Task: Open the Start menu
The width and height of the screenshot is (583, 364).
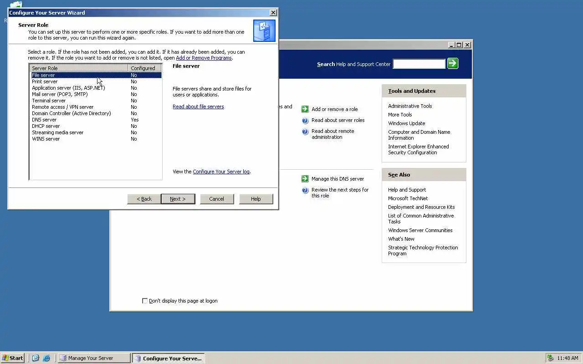Action: coord(13,358)
